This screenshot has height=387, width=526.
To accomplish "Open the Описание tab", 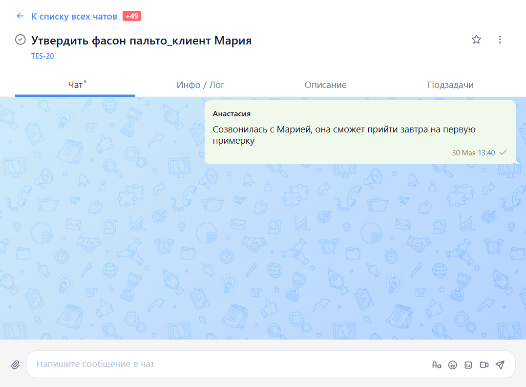I will point(326,84).
